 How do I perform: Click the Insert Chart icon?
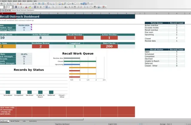pos(62,4)
